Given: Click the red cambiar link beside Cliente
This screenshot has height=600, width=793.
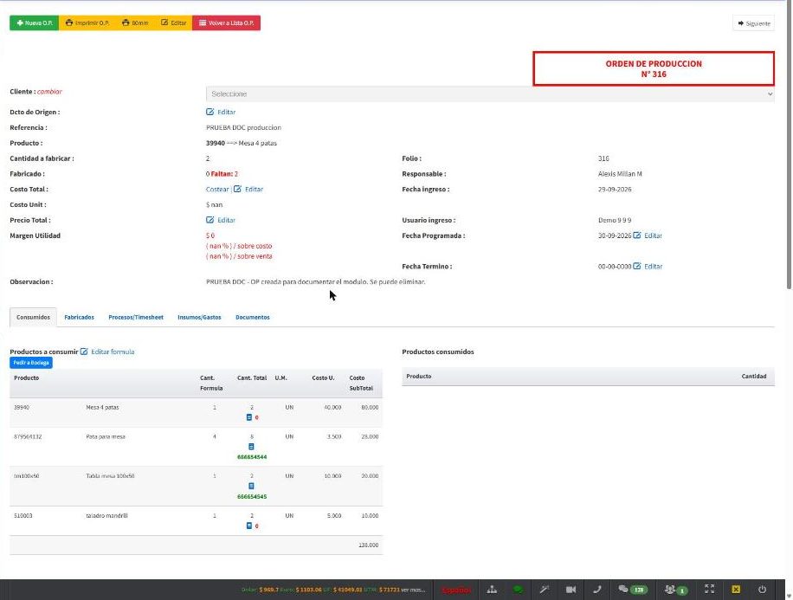Looking at the screenshot, I should coord(49,92).
